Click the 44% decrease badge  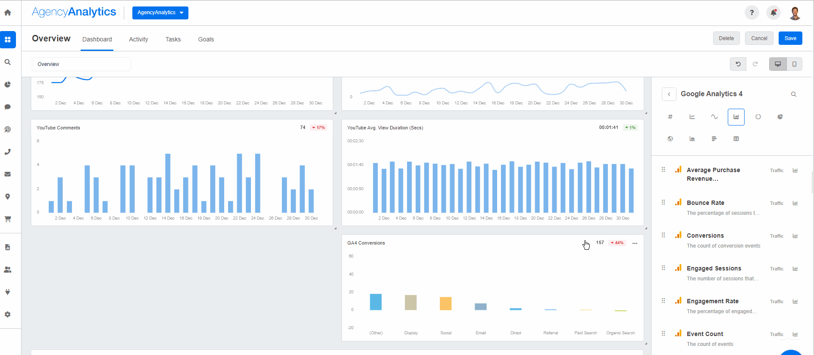pos(617,243)
